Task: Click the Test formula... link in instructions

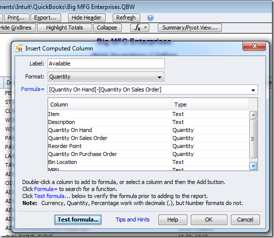Action: tap(52, 196)
